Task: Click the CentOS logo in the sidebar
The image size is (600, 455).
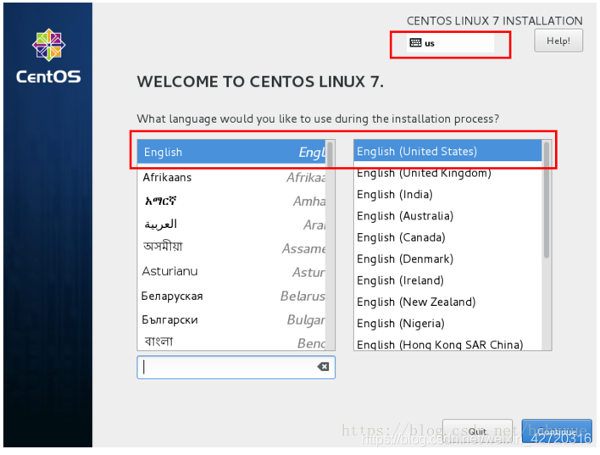Action: click(x=48, y=56)
